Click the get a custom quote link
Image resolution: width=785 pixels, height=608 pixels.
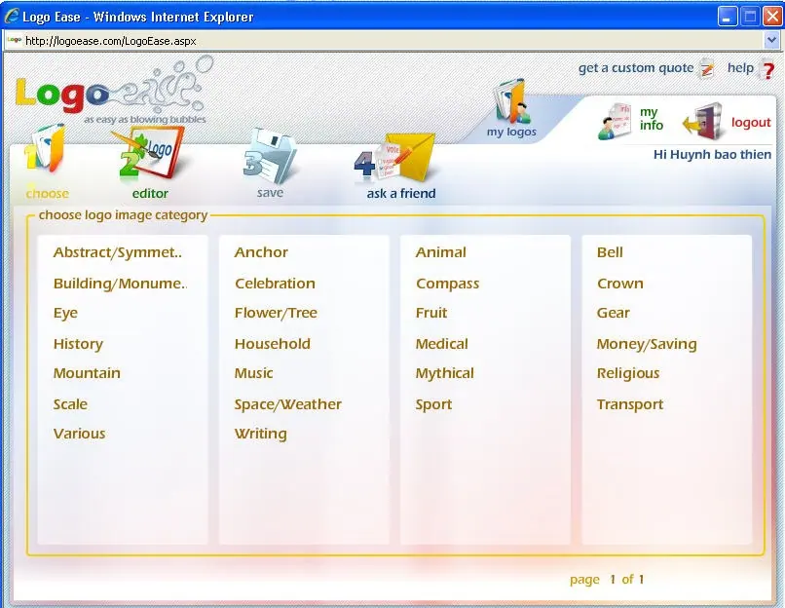(x=636, y=67)
